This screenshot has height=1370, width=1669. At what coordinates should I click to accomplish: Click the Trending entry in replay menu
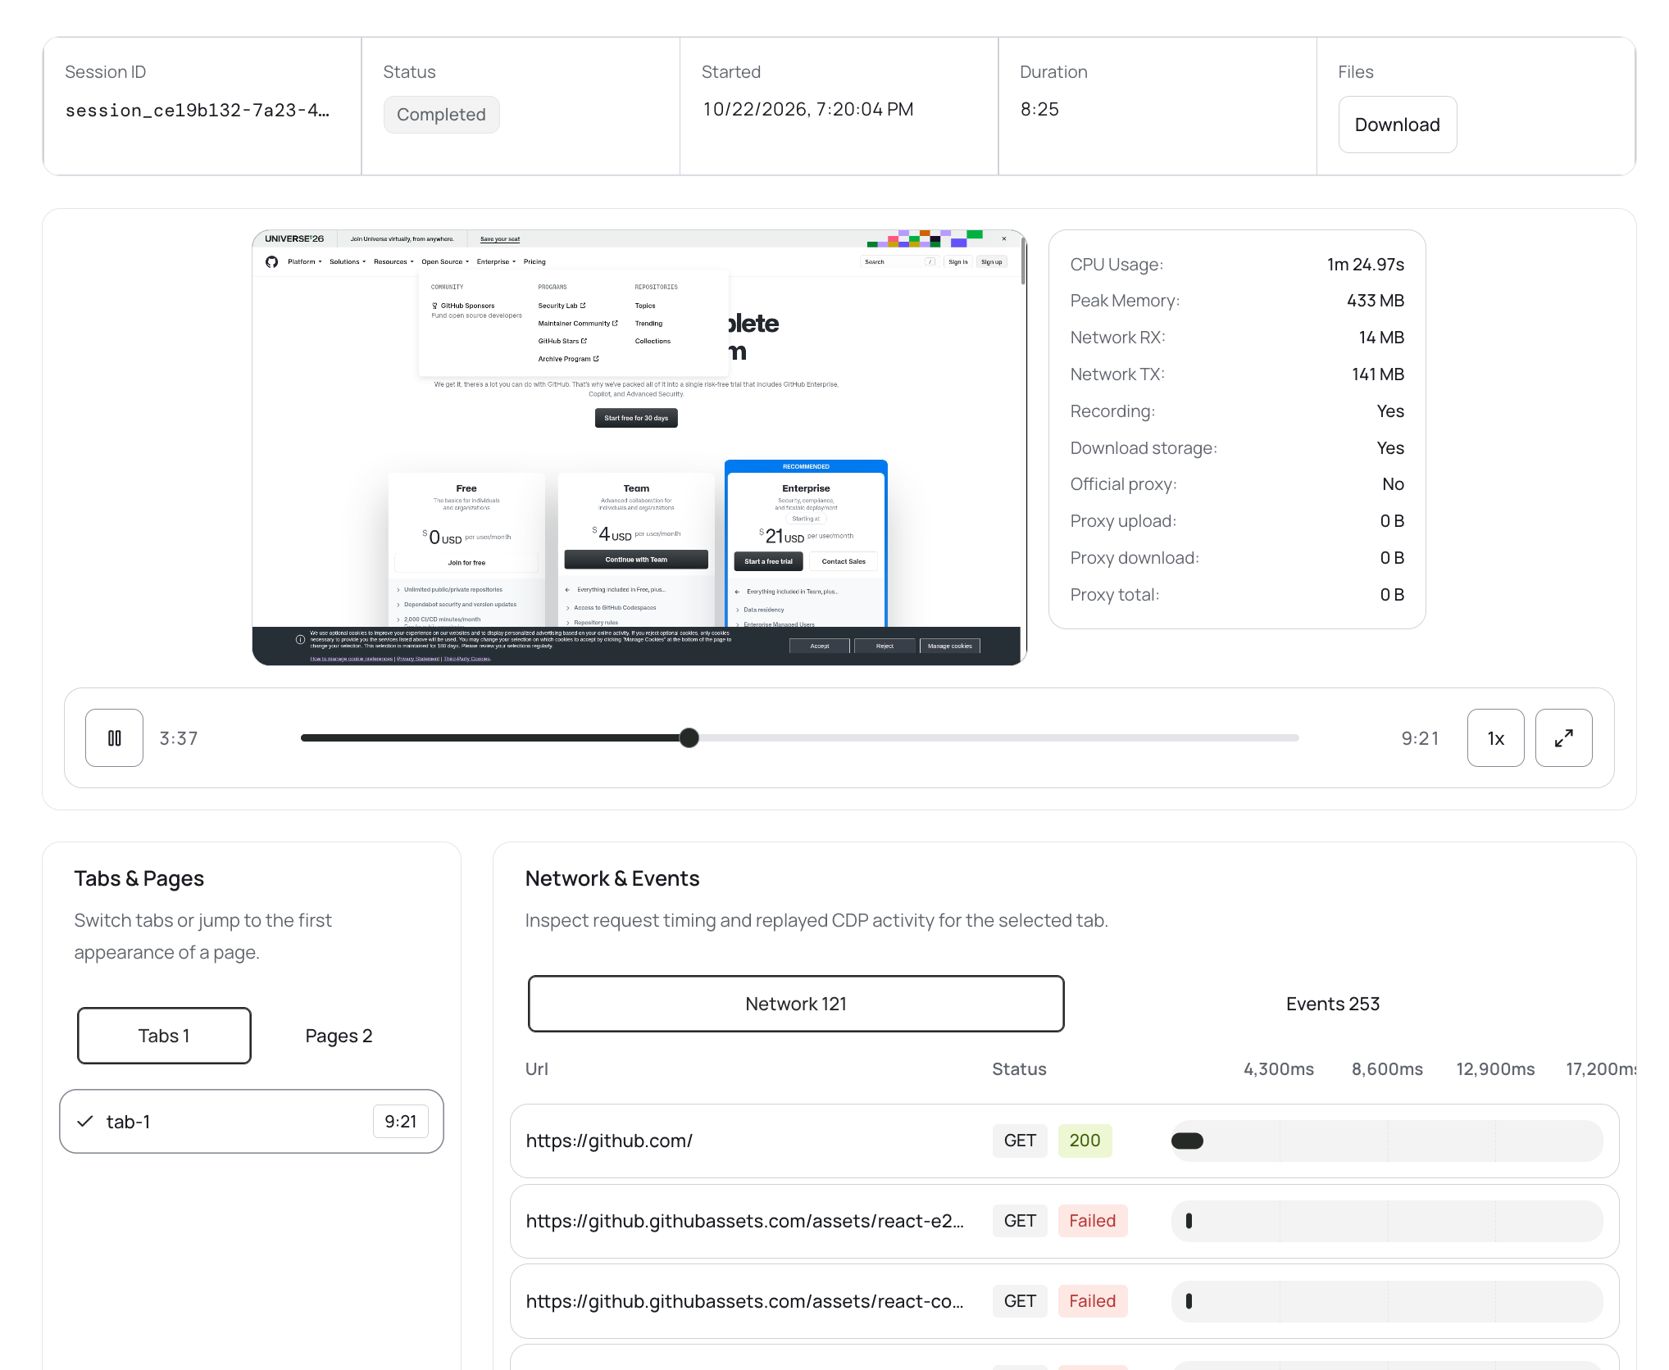[648, 324]
